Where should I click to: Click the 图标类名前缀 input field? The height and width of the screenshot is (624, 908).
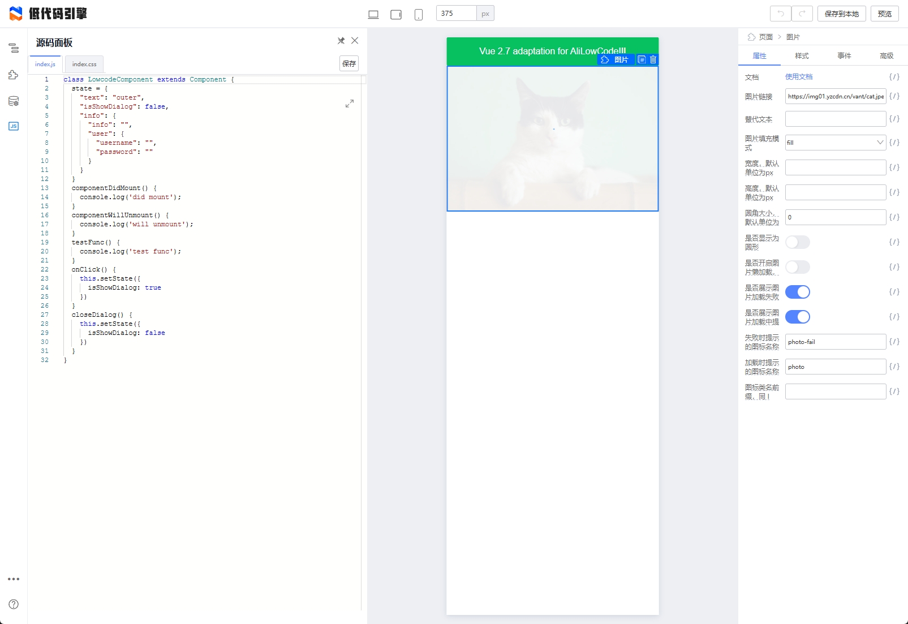click(x=836, y=391)
